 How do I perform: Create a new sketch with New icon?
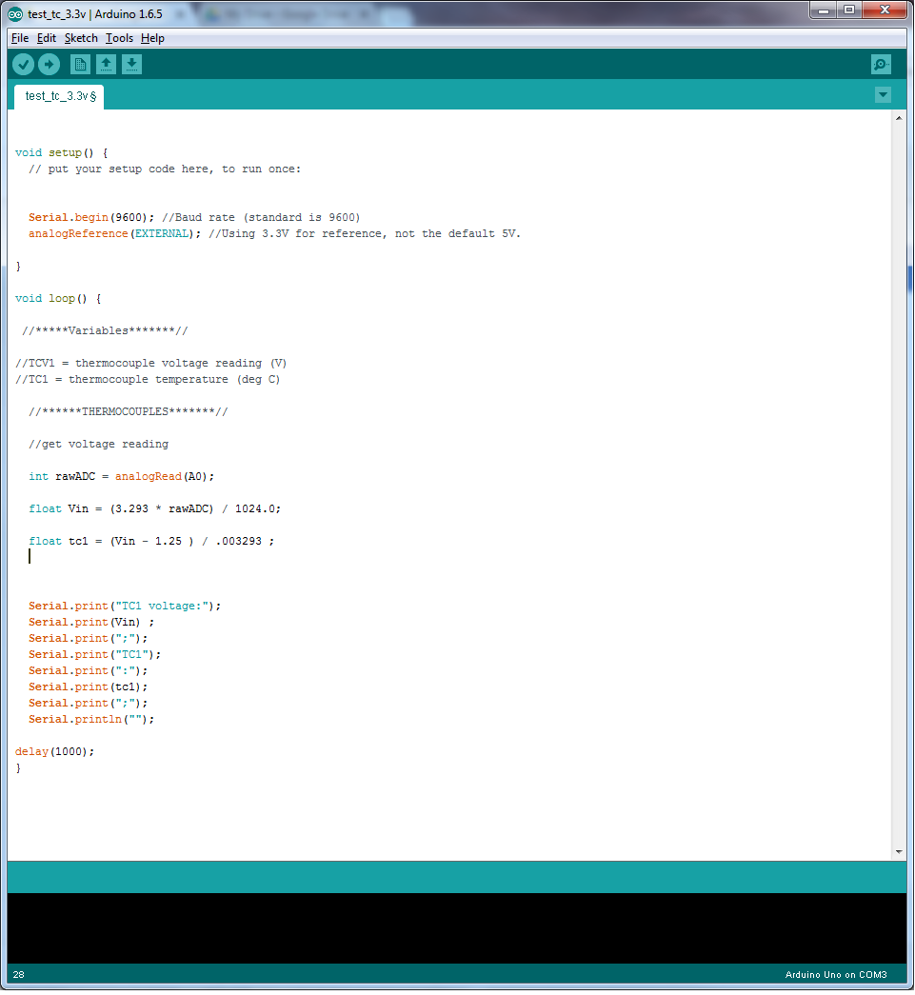(80, 64)
